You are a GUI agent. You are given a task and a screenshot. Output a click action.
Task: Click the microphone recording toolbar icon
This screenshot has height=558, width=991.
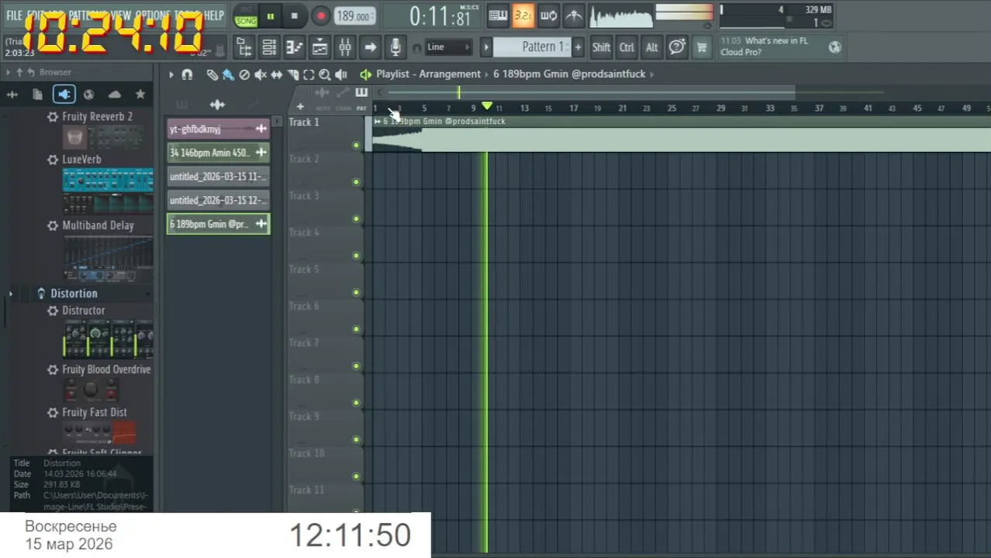click(x=395, y=47)
